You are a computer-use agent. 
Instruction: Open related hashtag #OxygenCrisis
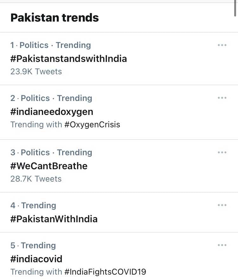tap(92, 125)
